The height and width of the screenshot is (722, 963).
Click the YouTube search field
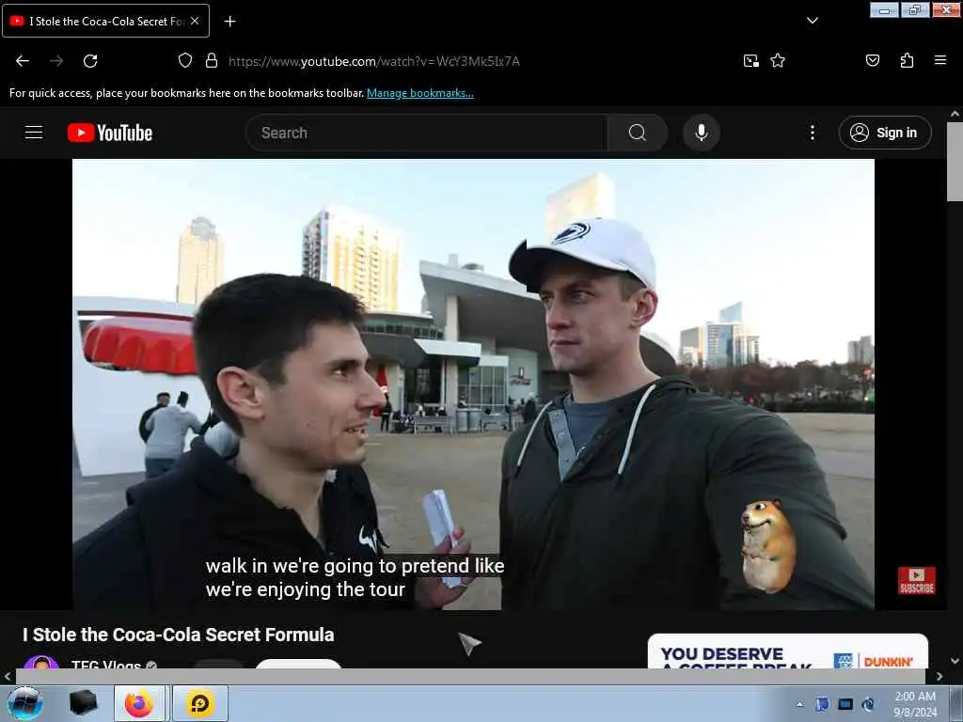tap(426, 133)
